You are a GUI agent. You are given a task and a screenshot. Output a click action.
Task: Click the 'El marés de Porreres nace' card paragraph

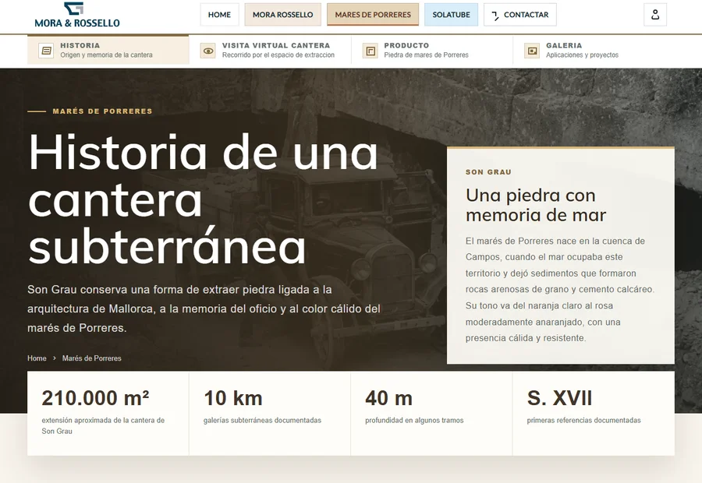(x=559, y=289)
